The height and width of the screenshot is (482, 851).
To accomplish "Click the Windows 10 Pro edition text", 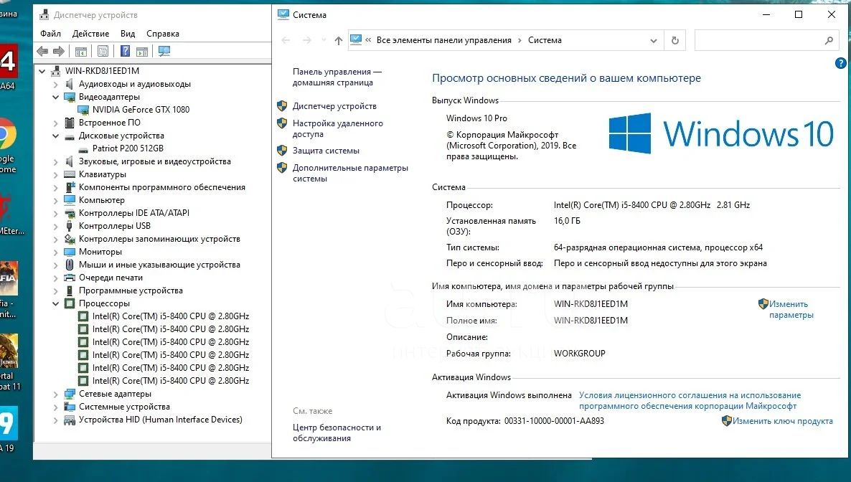I will tap(476, 118).
